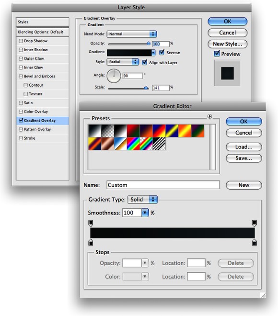278x316 pixels.
Task: Select the foreground-to-transparent gradient preset
Action: pyautogui.click(x=108, y=131)
